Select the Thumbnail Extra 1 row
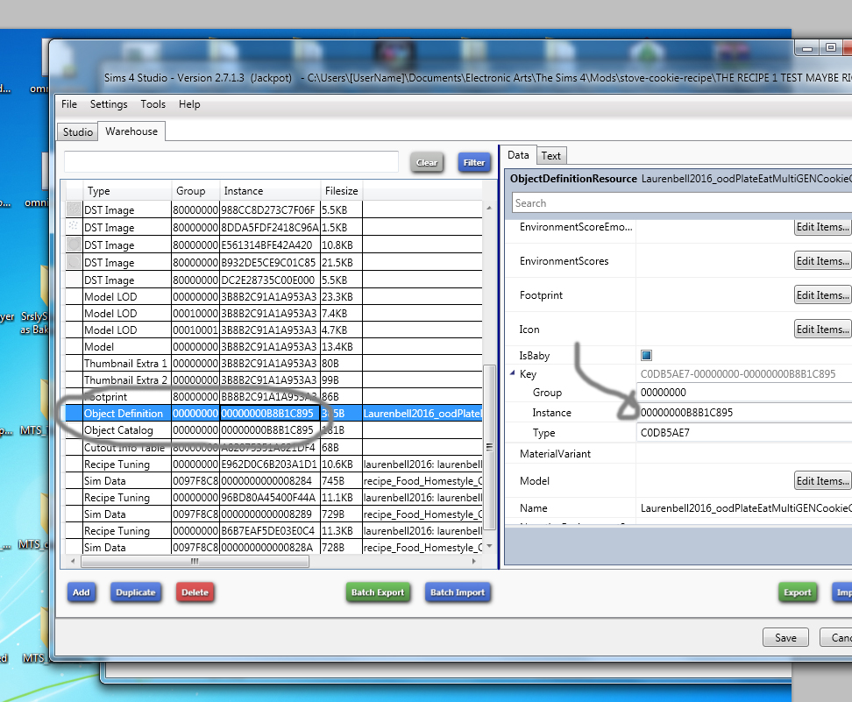The width and height of the screenshot is (852, 702). [273, 364]
